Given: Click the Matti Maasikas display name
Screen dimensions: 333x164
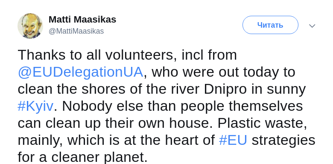Looking at the screenshot, I should [82, 20].
